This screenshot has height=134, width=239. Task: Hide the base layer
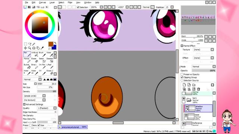click(186, 115)
